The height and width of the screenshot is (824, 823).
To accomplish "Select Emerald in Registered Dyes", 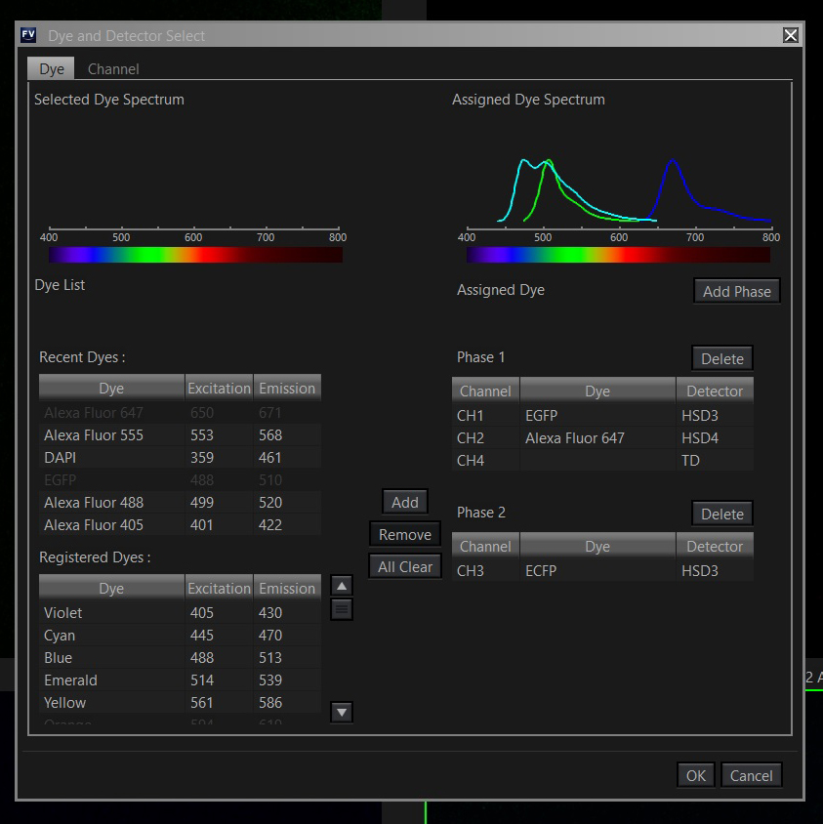I will pos(180,680).
